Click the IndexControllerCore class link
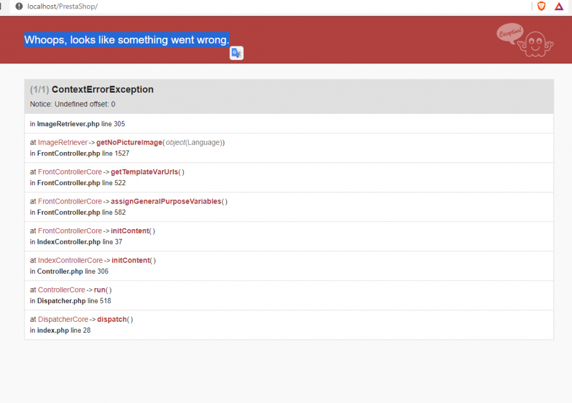 pyautogui.click(x=70, y=261)
